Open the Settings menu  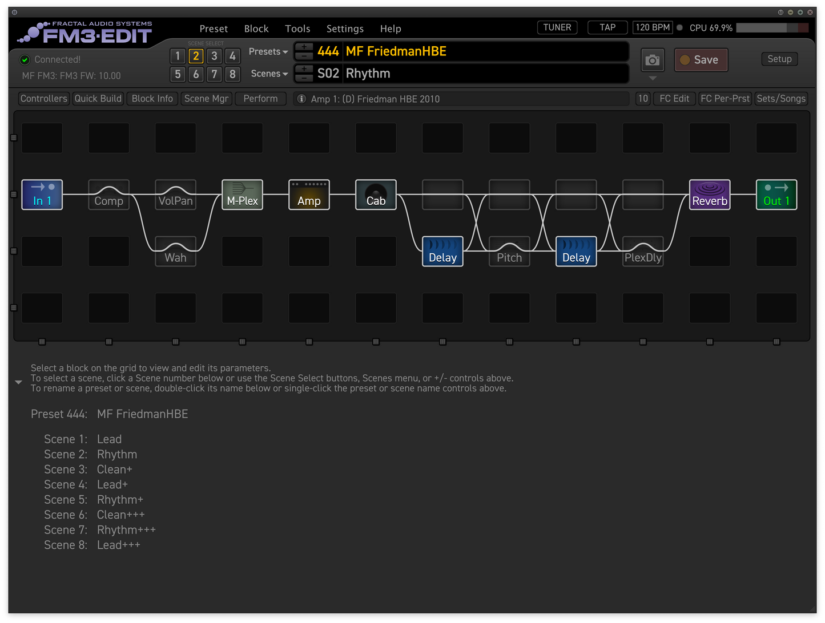345,29
